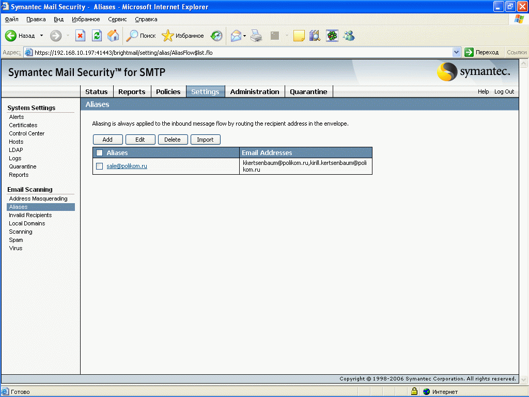The image size is (529, 397).
Task: Click the Print icon
Action: point(256,36)
